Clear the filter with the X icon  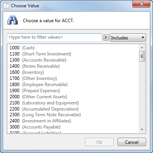pos(106,37)
